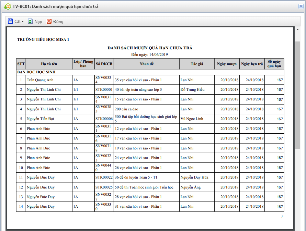This screenshot has width=306, height=231.
Task: Click the STT 11 row number cell
Action: (x=21, y=177)
